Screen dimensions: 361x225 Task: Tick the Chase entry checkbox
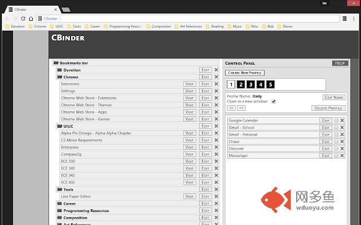point(336,142)
